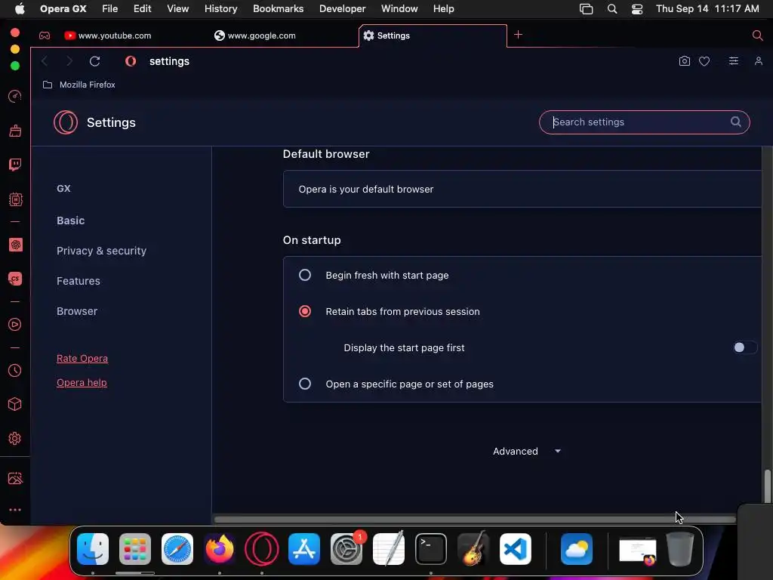Image resolution: width=773 pixels, height=580 pixels.
Task: Open Visual Studio Code from the Dock
Action: click(x=515, y=549)
